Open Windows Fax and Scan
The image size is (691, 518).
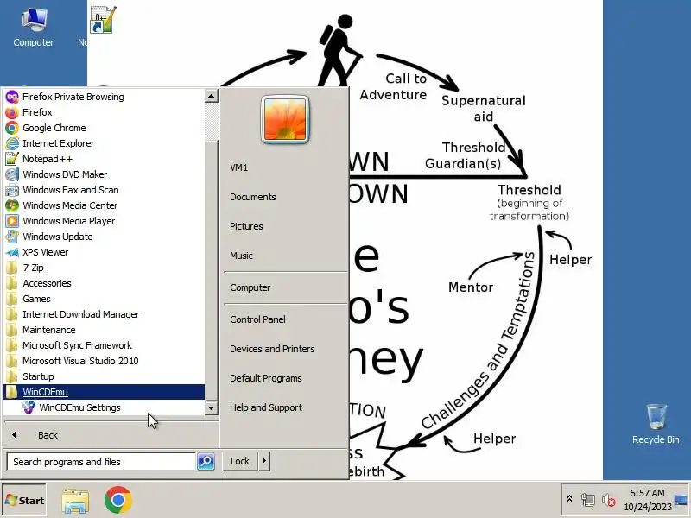104,190
